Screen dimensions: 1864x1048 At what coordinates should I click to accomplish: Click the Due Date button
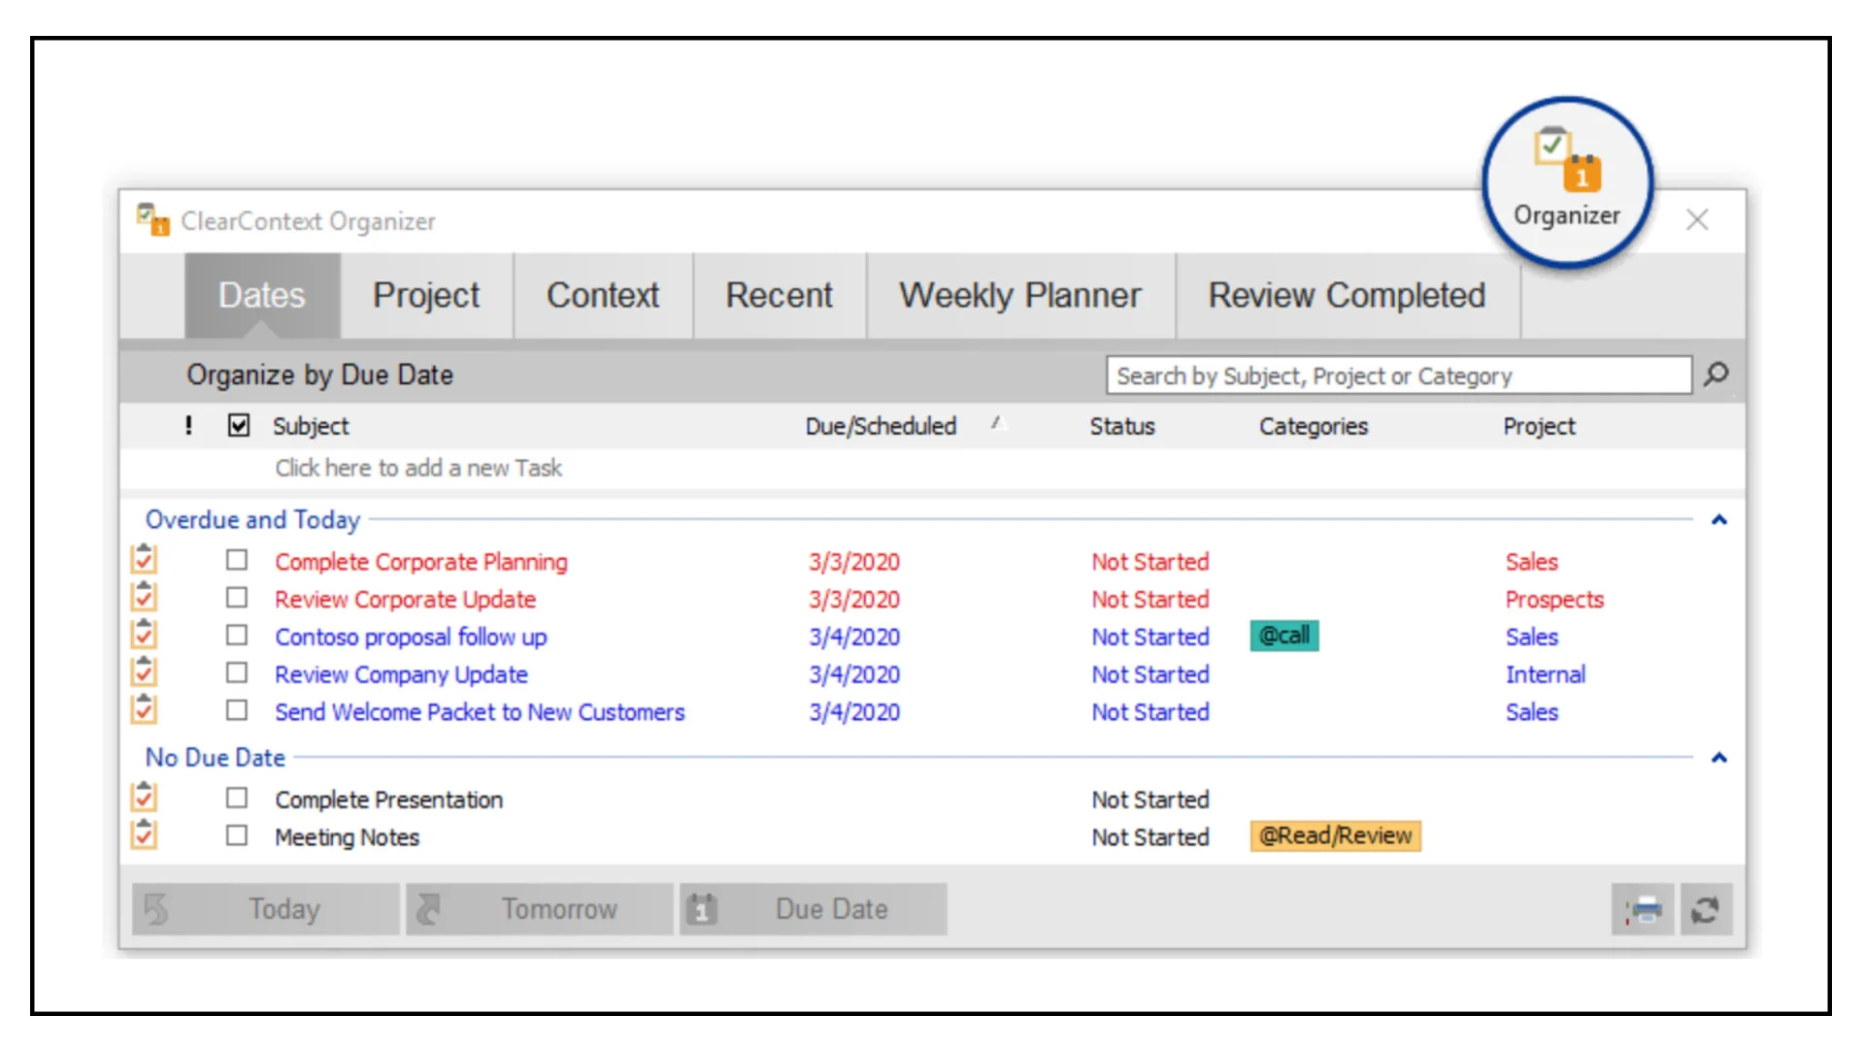pyautogui.click(x=814, y=909)
